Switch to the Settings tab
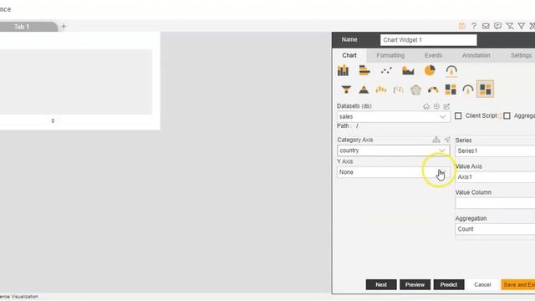The width and height of the screenshot is (535, 301). click(521, 55)
